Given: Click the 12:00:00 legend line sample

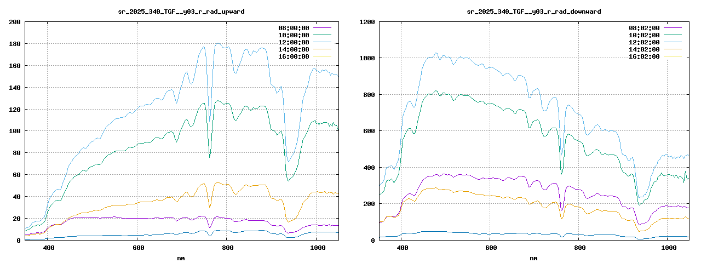Looking at the screenshot, I should [322, 42].
